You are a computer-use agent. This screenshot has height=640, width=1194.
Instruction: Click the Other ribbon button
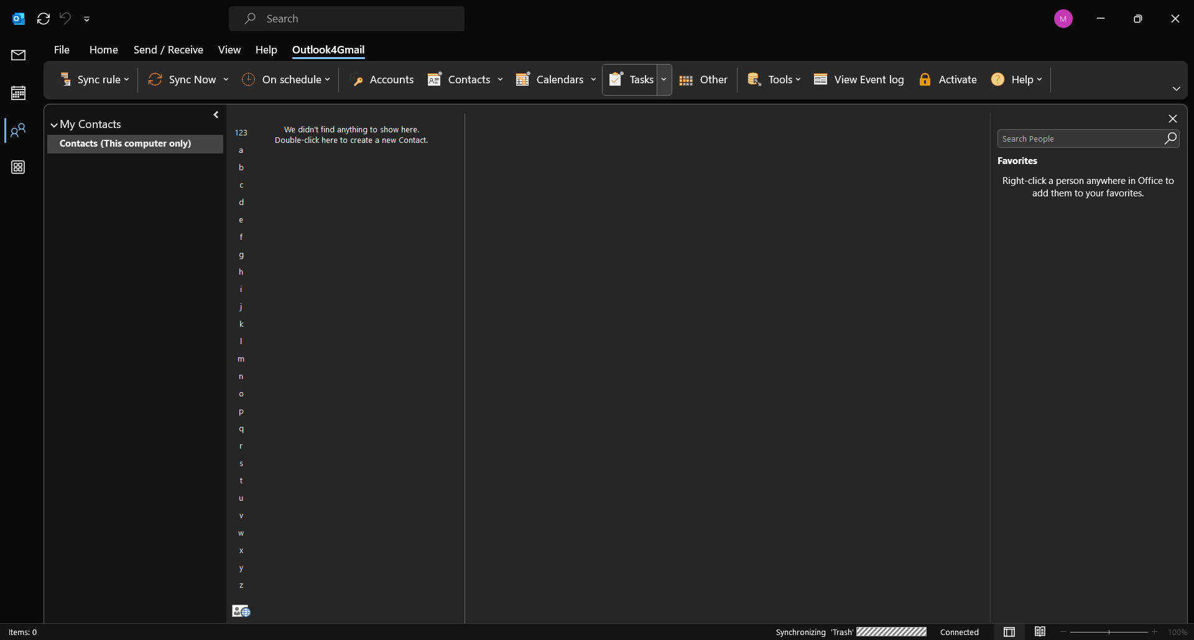pos(703,80)
